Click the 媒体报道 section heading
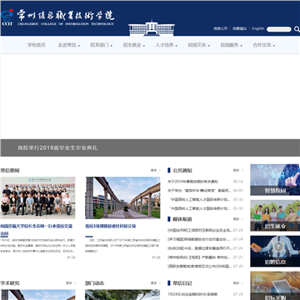This screenshot has width=300, height=300. coord(182,219)
